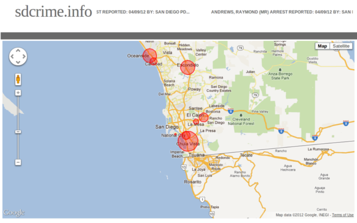Click the Interstate 8 shield near Lakeside
Viewport: 357px width, 223px height.
click(x=230, y=111)
